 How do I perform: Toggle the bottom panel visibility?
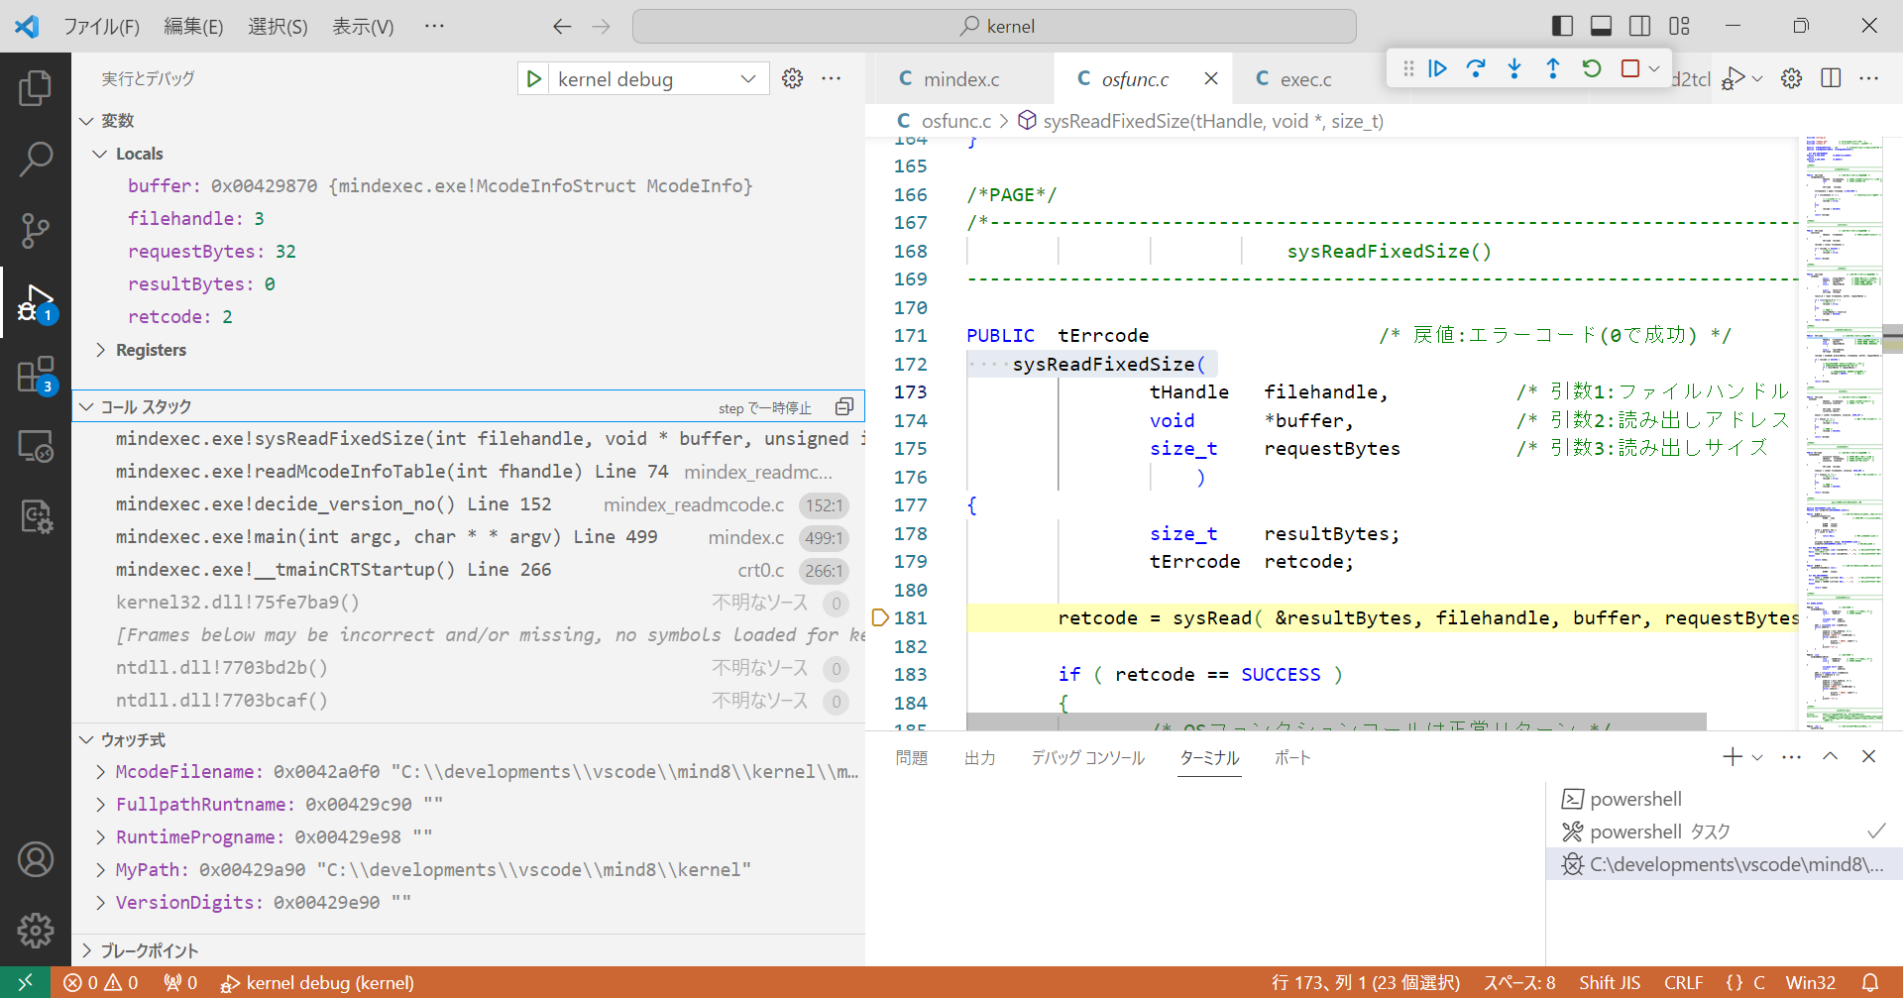[x=1601, y=26]
